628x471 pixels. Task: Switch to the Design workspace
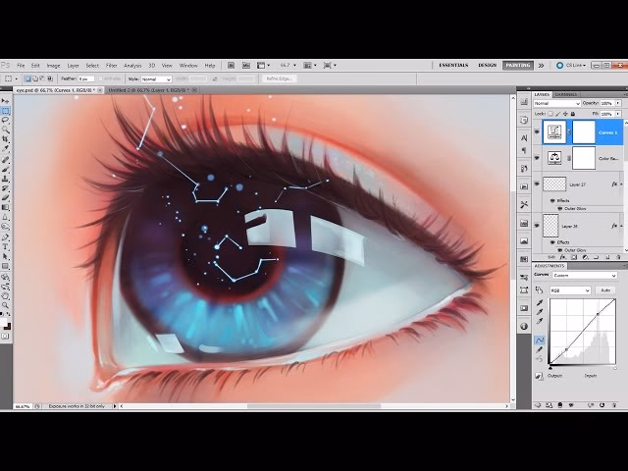[487, 65]
